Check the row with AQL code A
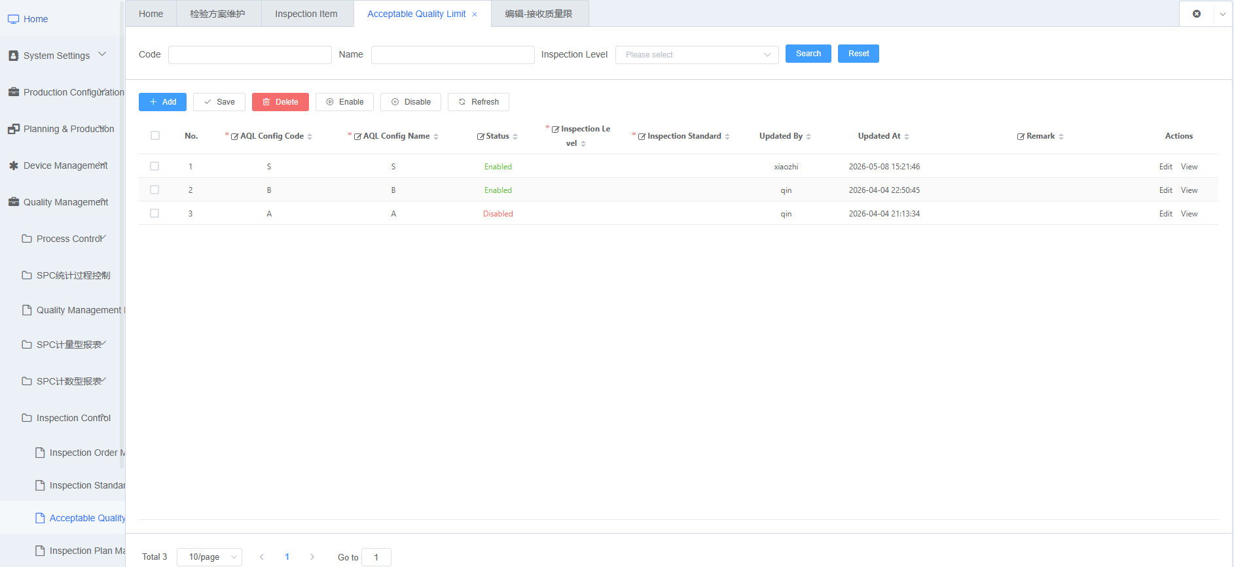Image resolution: width=1234 pixels, height=567 pixels. pos(154,213)
